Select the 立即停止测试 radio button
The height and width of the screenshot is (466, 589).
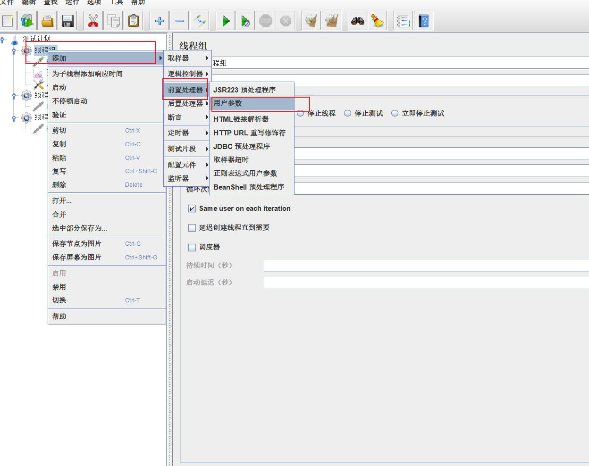tap(395, 113)
